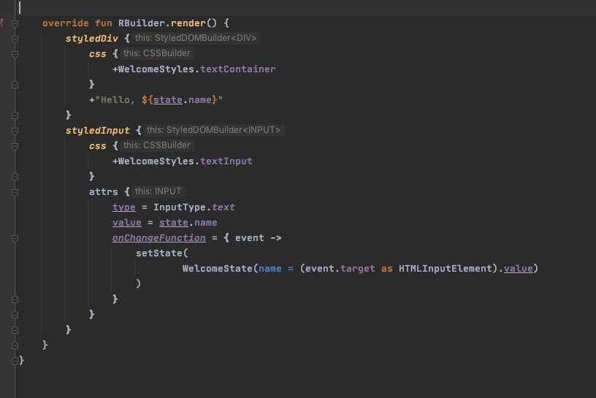596x398 pixels.
Task: Fold the css block containing textContainer
Action: point(15,54)
